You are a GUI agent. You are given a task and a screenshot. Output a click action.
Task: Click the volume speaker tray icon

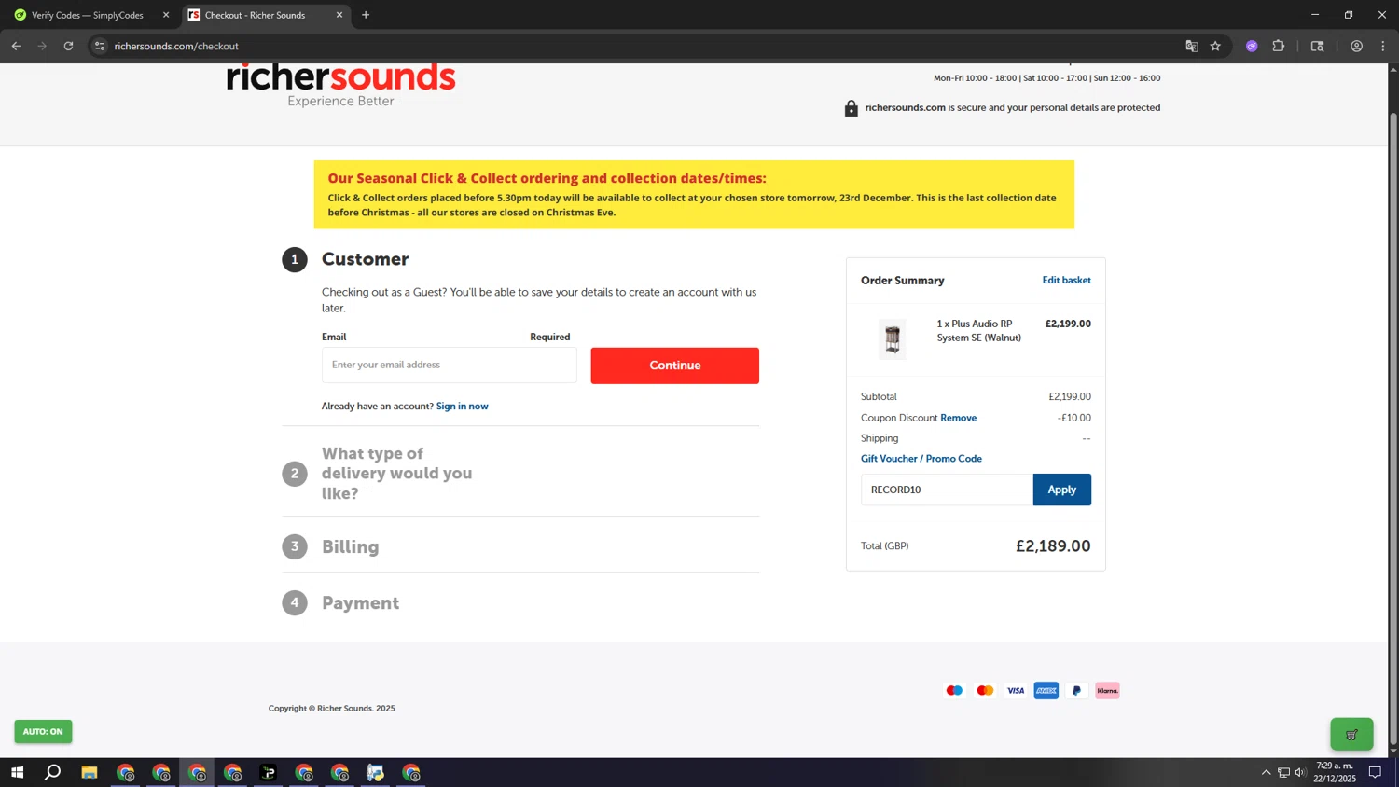(x=1300, y=772)
